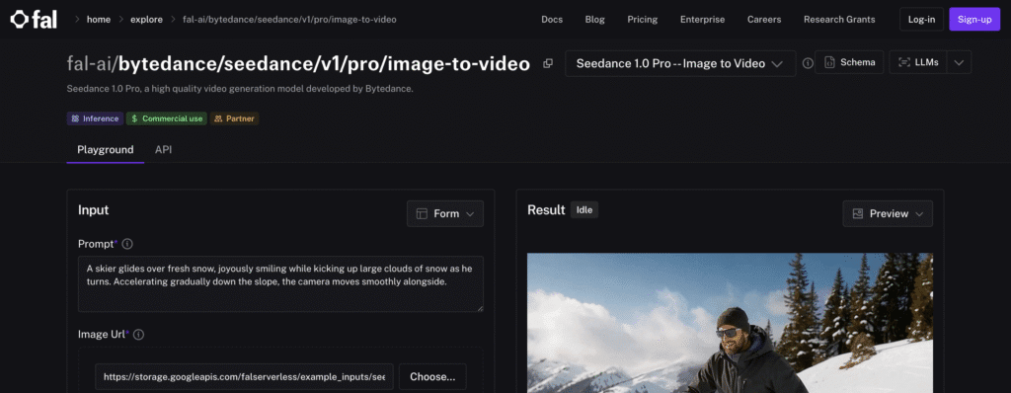Switch to the Playground tab
Screen dimensions: 1011x393
pyautogui.click(x=105, y=150)
